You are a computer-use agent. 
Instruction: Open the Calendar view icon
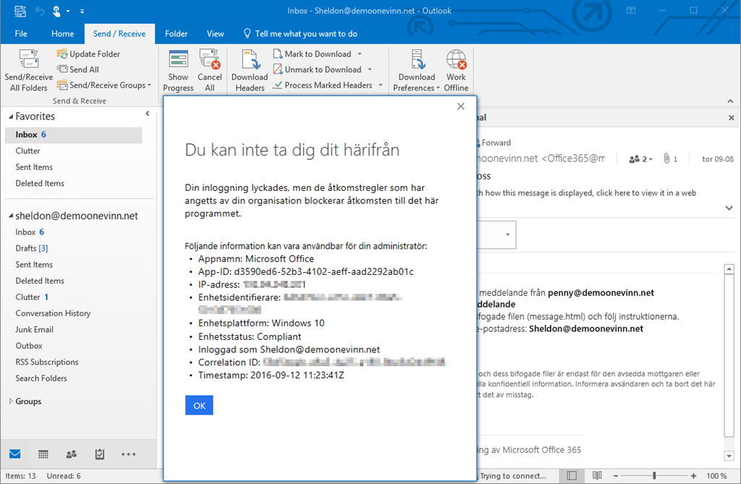43,454
